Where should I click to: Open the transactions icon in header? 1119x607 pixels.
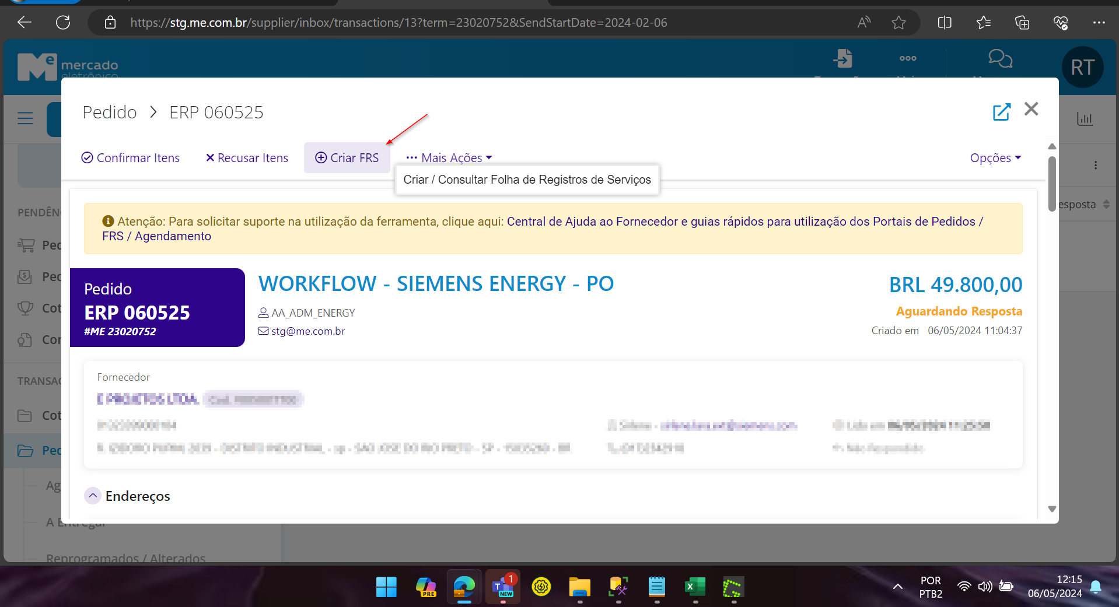click(x=843, y=59)
